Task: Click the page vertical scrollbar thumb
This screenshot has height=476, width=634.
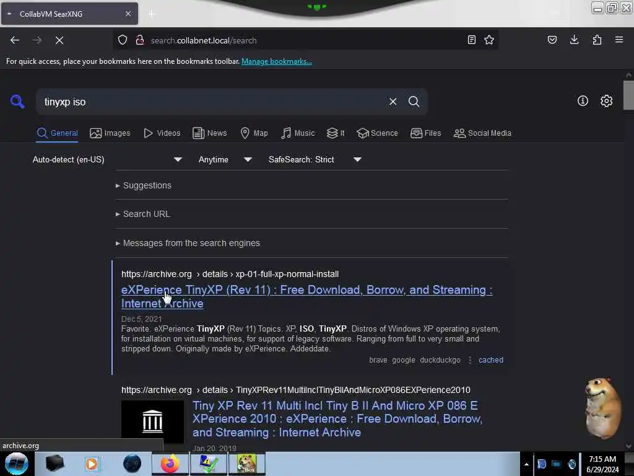Action: (628, 95)
